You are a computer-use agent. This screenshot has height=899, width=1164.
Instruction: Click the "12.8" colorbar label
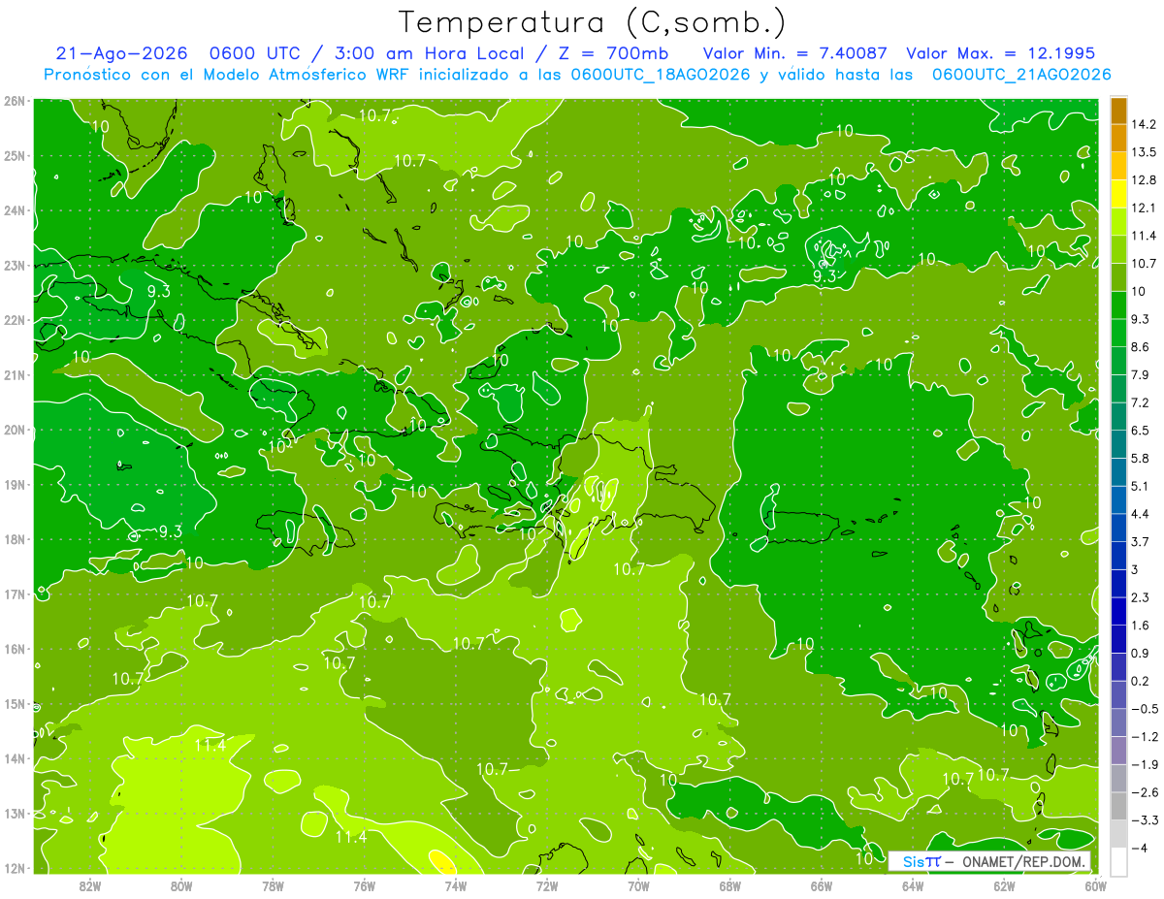coord(1146,179)
